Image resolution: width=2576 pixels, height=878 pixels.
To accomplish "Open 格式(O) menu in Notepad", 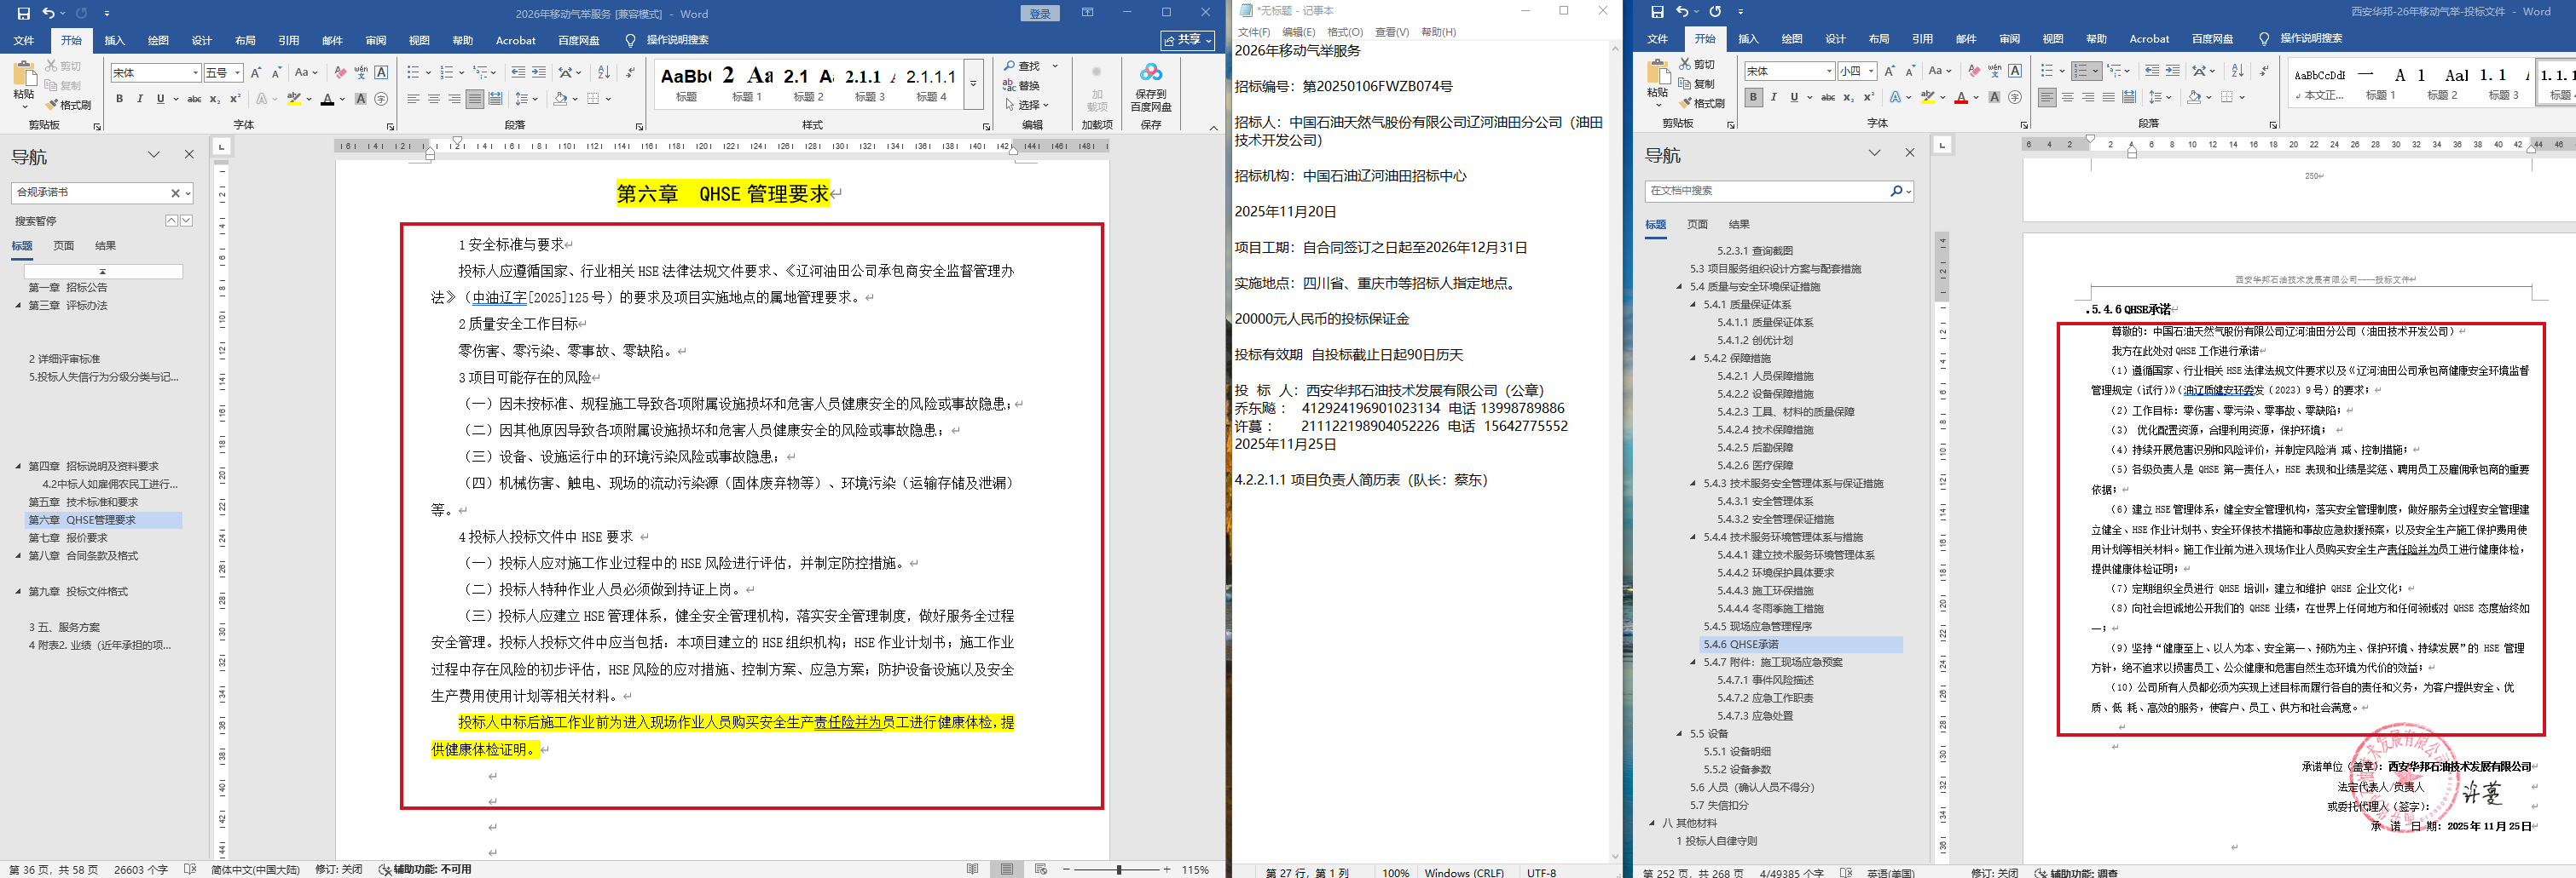I will (x=1345, y=32).
